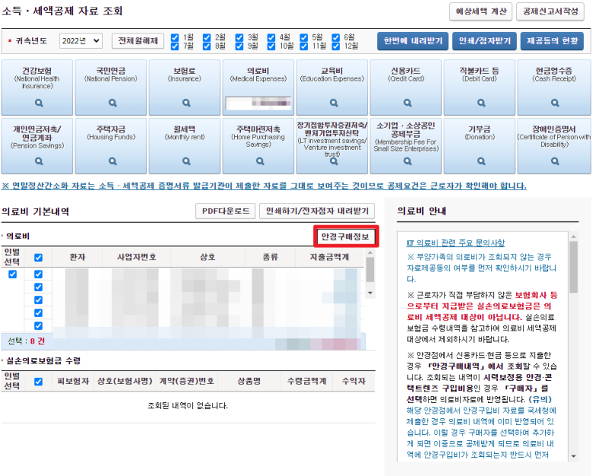This screenshot has height=476, width=593.
Task: Toggle select-all checkbox in 실손의료보험금 header
Action: [38, 382]
